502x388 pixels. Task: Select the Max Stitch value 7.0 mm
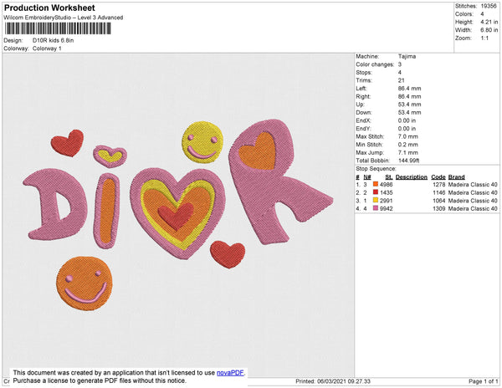pos(408,136)
